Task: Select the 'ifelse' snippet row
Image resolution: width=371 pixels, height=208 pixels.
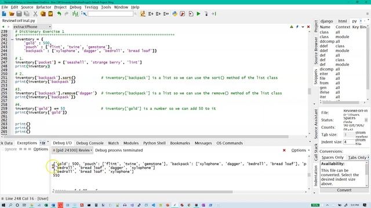Action: click(x=343, y=92)
